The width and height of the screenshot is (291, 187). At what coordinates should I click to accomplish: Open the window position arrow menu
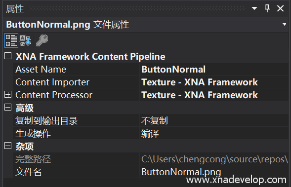(x=254, y=8)
